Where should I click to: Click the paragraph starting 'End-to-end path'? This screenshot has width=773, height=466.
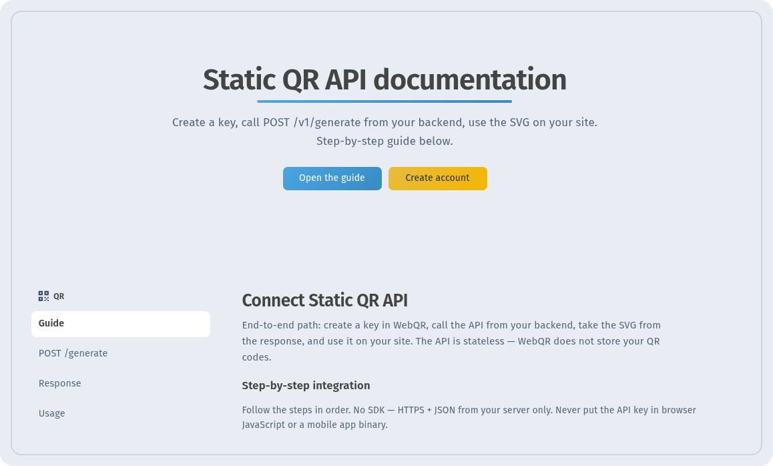click(x=451, y=341)
